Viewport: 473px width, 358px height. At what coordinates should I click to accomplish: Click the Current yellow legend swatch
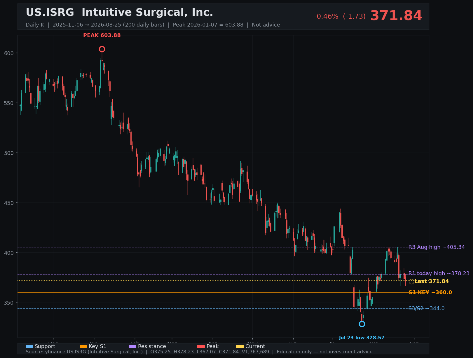point(240,347)
